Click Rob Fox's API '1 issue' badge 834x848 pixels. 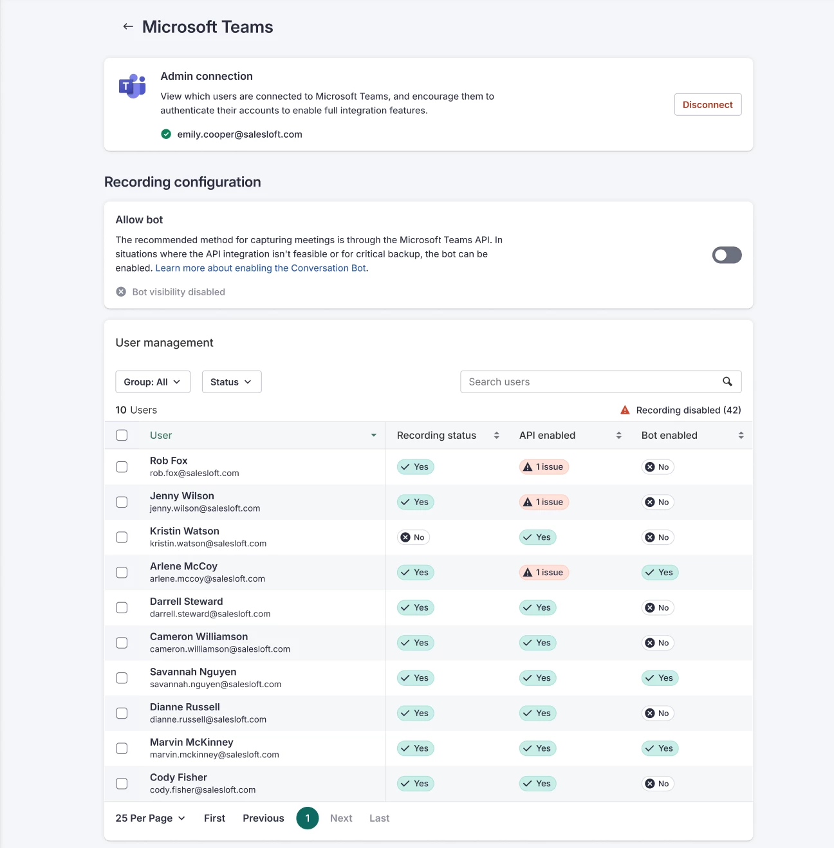click(x=544, y=467)
